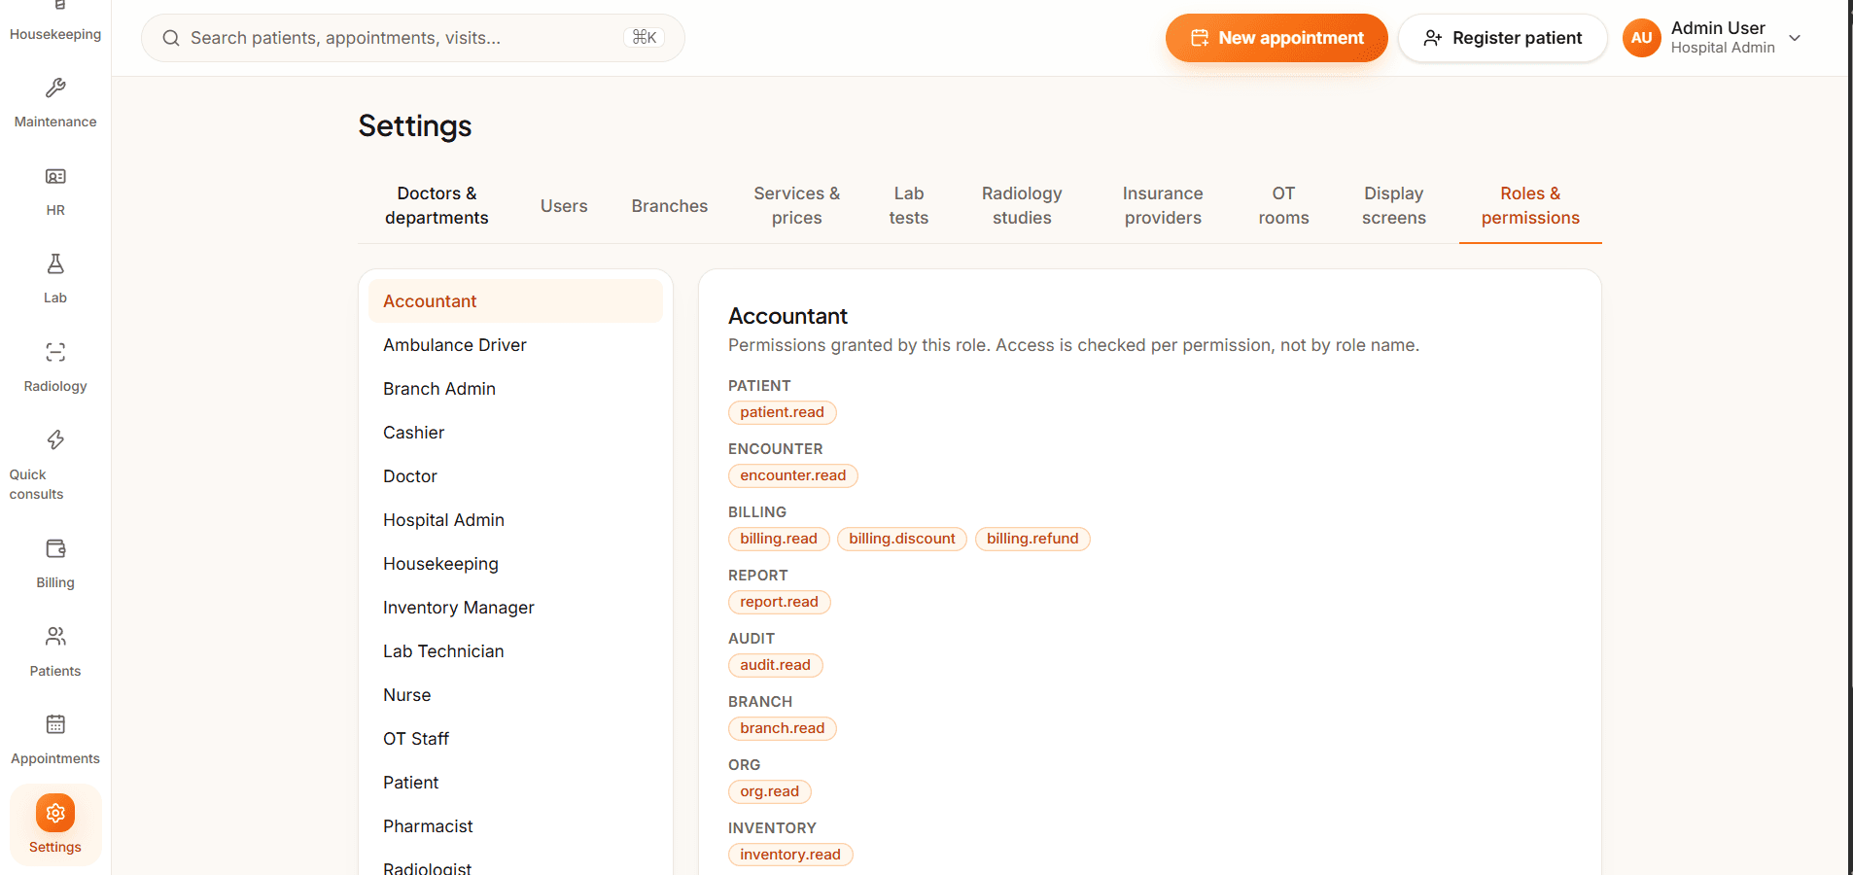The width and height of the screenshot is (1853, 875).
Task: Click the Accountant panel heading
Action: [x=787, y=316]
